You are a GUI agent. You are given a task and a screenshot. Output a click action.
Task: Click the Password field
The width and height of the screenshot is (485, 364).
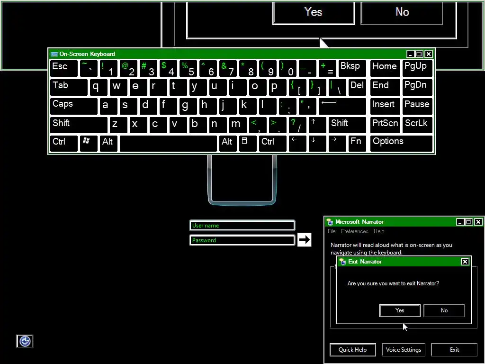(242, 240)
